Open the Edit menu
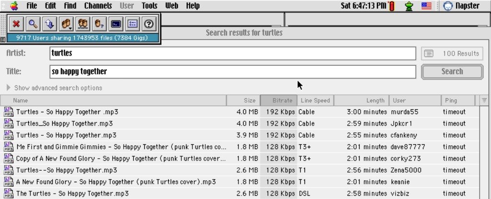This screenshot has height=199, width=491. [x=50, y=6]
